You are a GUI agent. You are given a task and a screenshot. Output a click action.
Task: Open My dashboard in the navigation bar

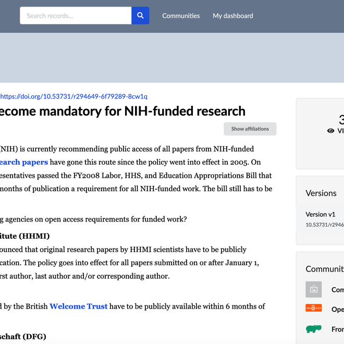233,16
